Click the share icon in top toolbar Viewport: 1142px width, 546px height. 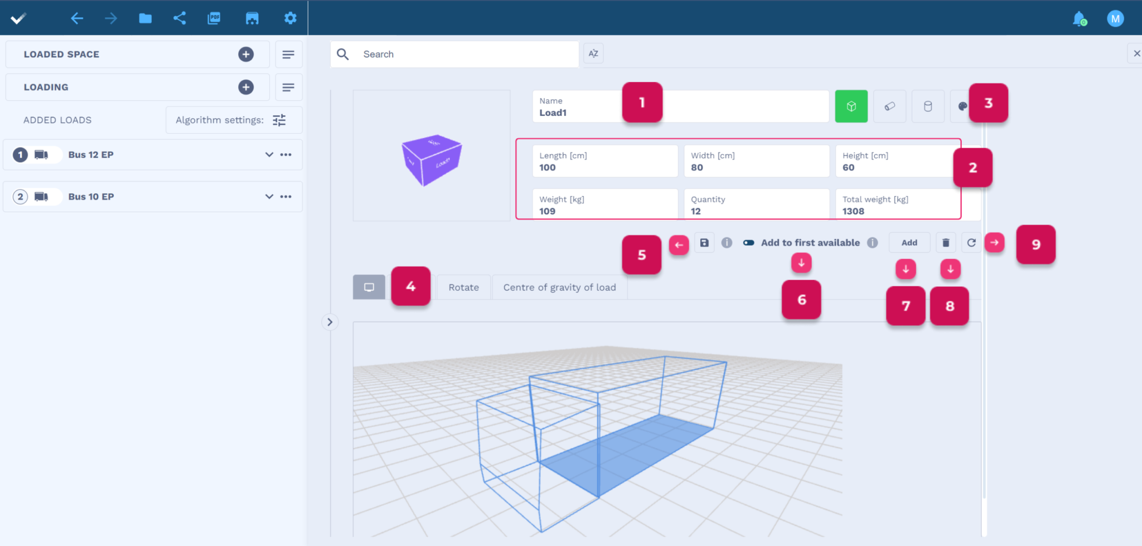pyautogui.click(x=180, y=18)
